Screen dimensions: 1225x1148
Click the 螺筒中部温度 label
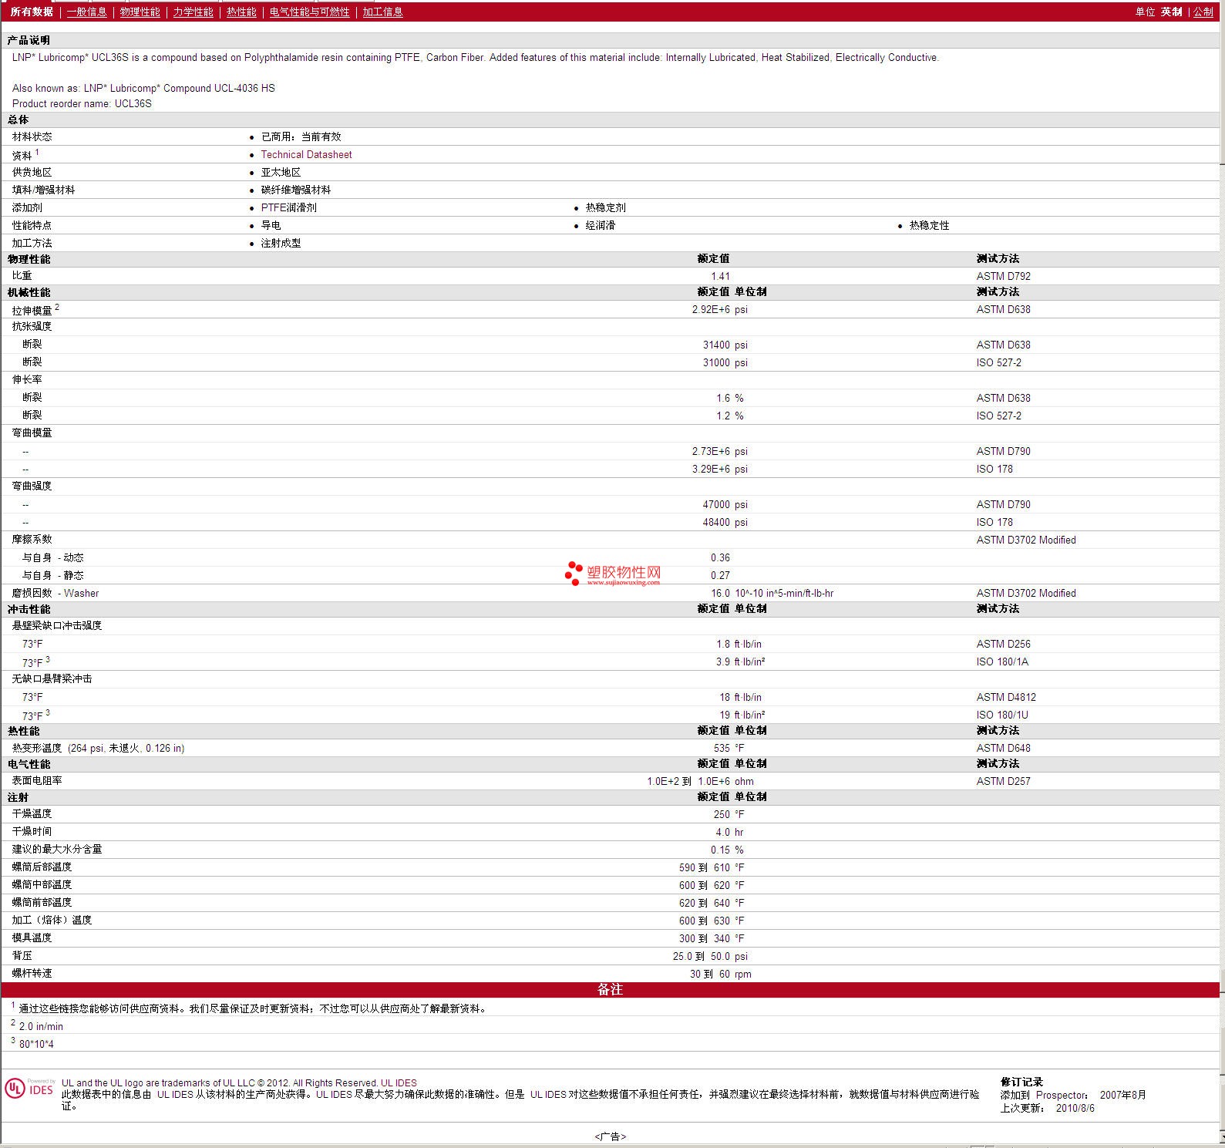(x=42, y=884)
